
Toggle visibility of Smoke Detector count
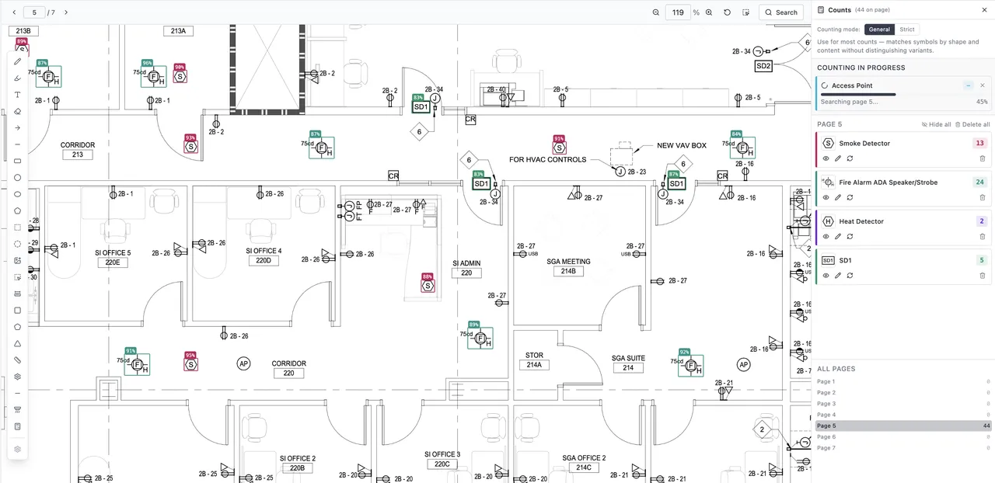tap(826, 158)
